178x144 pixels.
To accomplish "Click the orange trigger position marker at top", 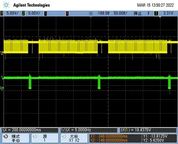I will (x=160, y=17).
